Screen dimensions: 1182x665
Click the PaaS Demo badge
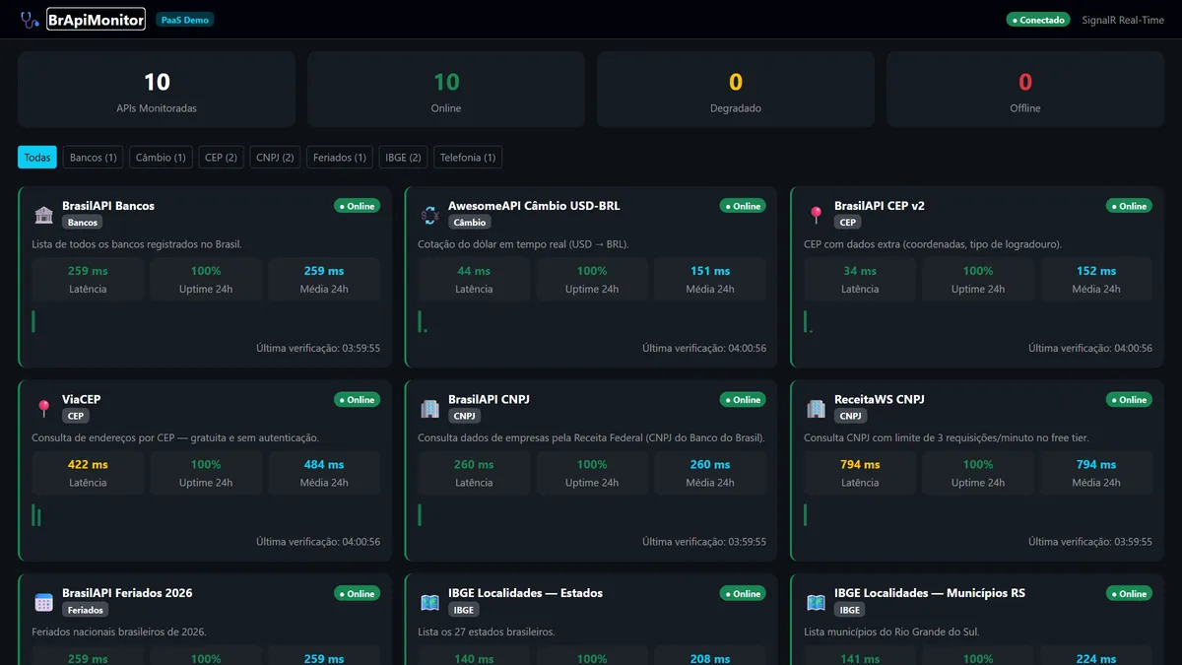(x=184, y=20)
